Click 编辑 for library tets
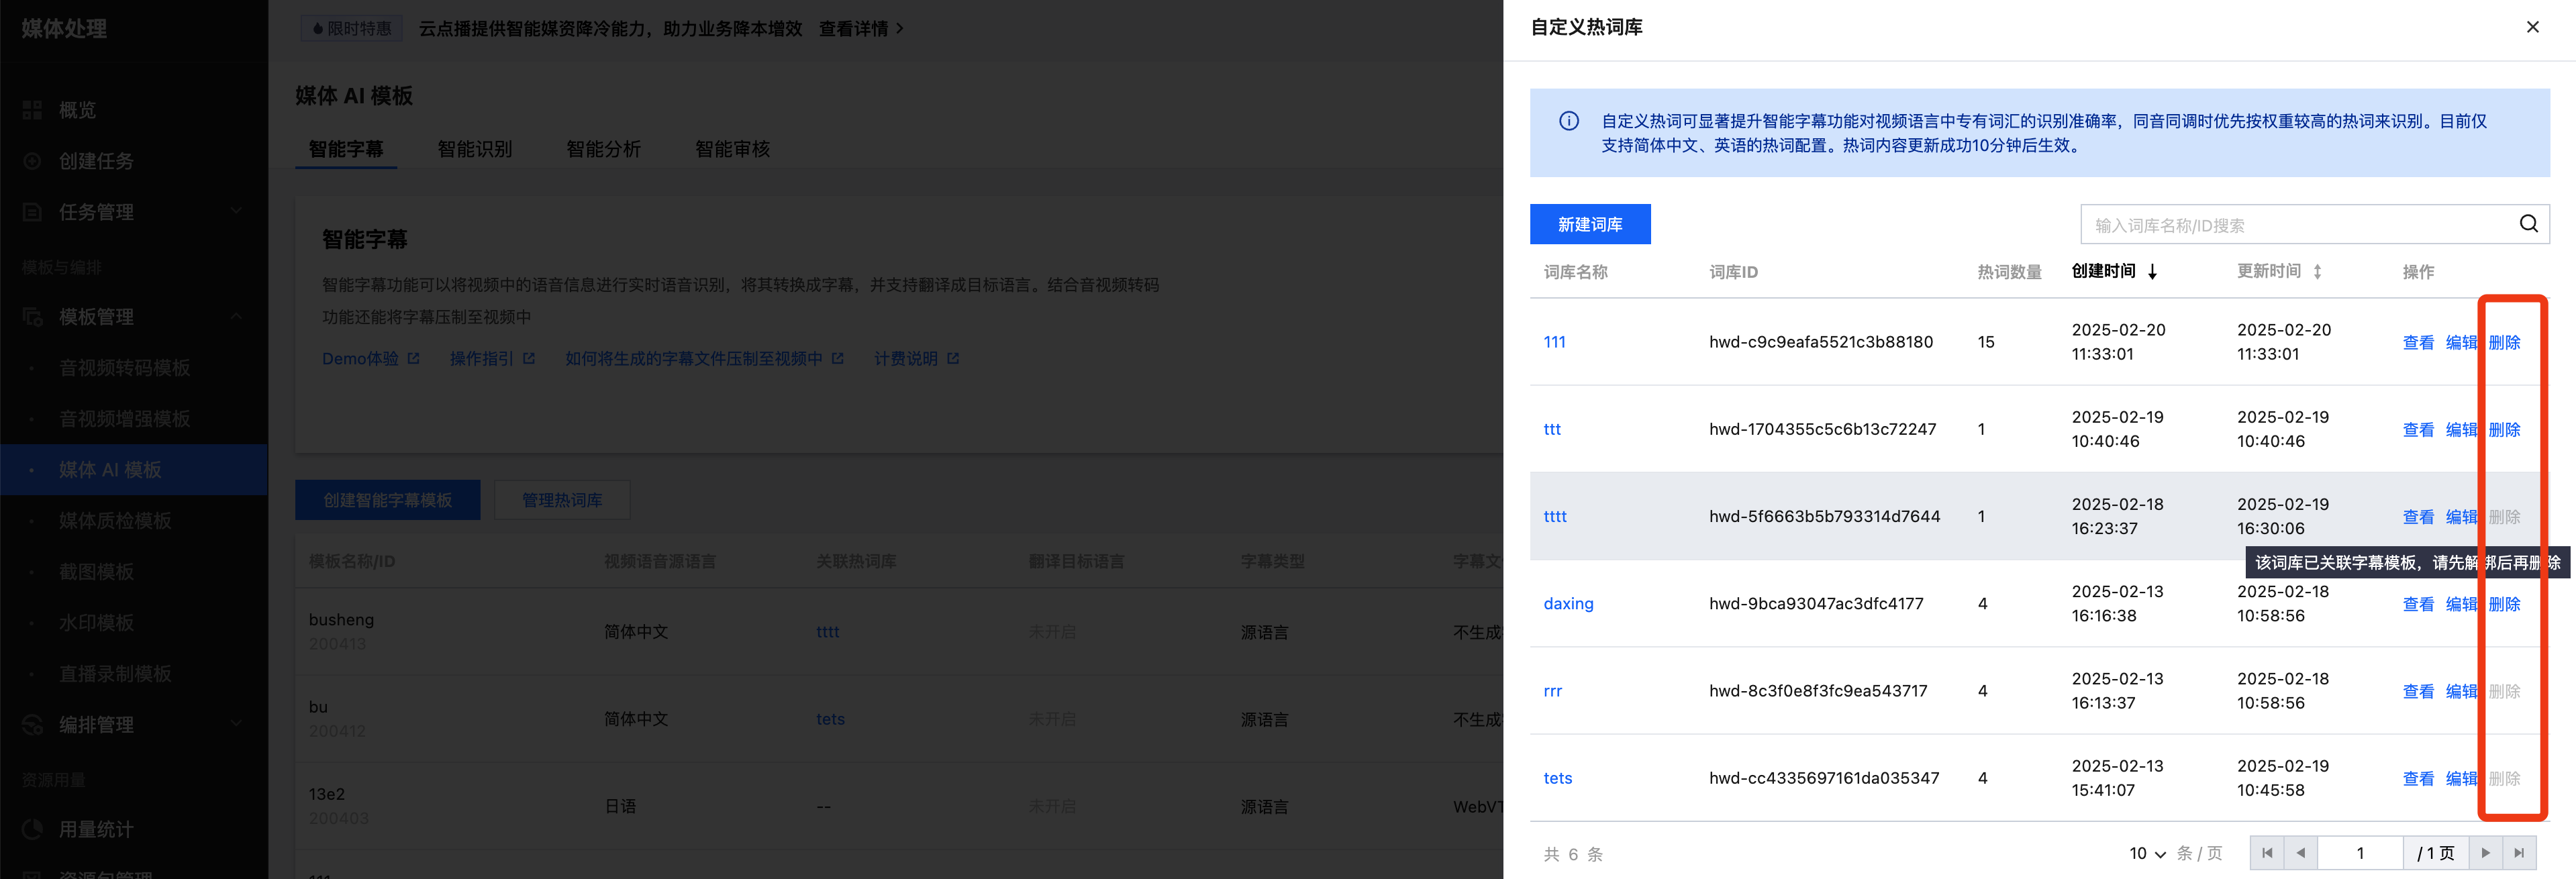Viewport: 2576px width, 879px height. (x=2460, y=778)
